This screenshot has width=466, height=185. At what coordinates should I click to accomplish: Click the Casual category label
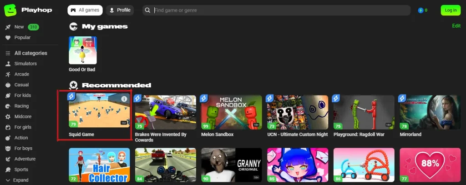22,85
